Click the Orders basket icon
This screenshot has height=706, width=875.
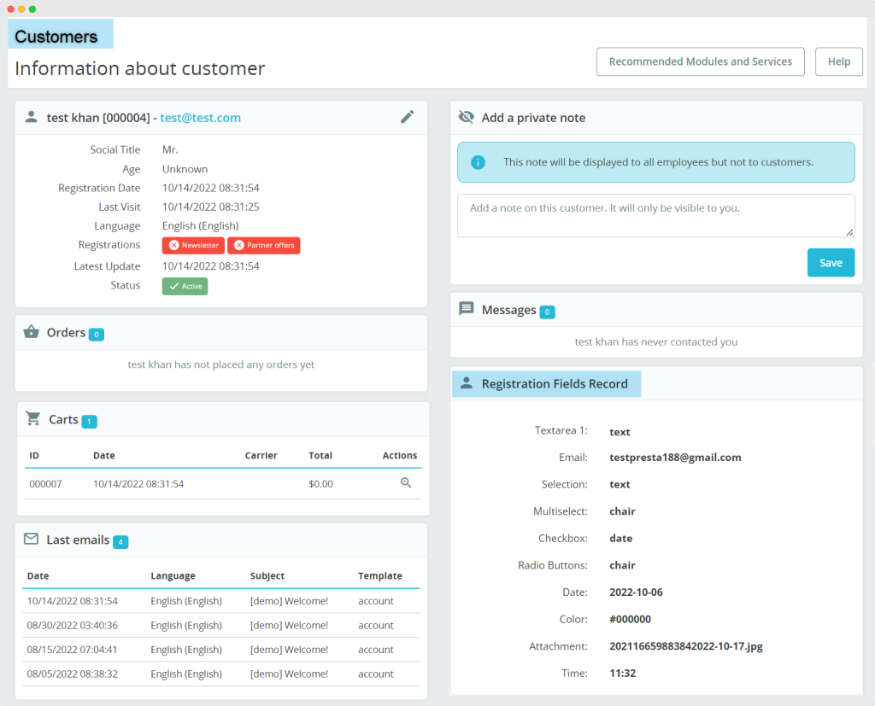tap(32, 332)
